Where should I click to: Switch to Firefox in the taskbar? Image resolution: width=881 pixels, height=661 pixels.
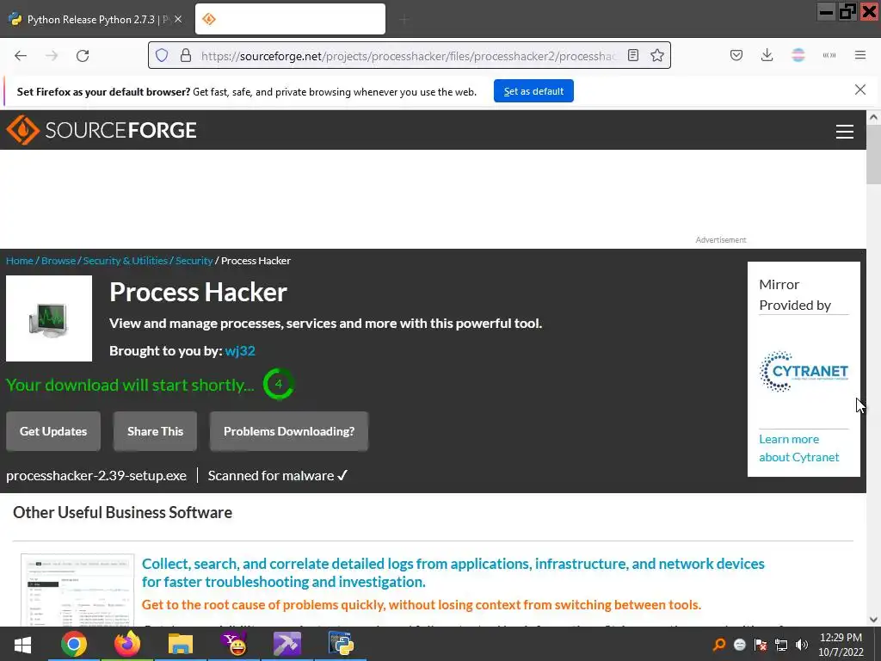pyautogui.click(x=127, y=644)
